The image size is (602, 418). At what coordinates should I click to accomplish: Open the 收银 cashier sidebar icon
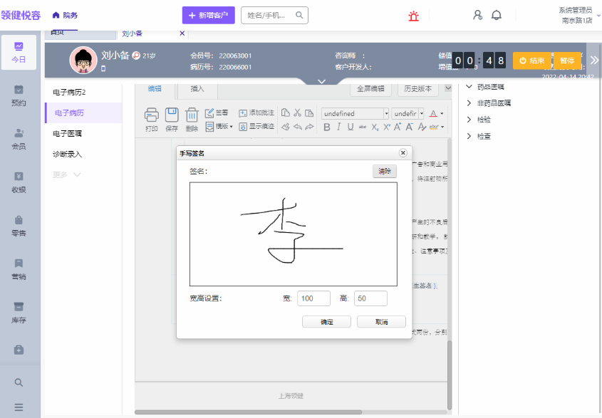point(19,183)
